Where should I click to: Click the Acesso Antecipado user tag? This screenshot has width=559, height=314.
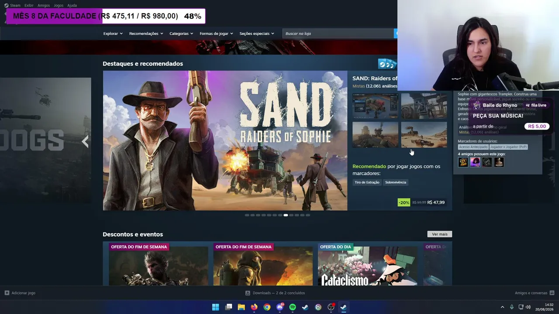[473, 147]
